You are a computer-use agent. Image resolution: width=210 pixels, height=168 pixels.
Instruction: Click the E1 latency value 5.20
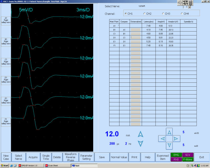click(148, 41)
